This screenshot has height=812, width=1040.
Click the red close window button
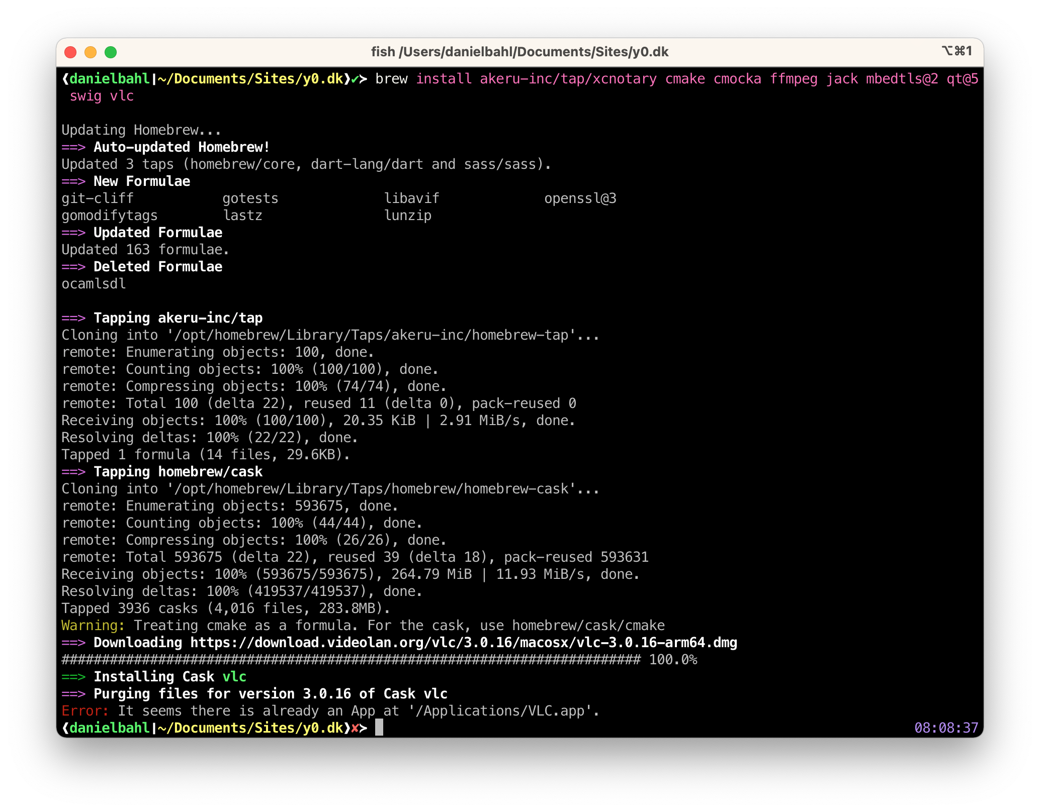(71, 52)
